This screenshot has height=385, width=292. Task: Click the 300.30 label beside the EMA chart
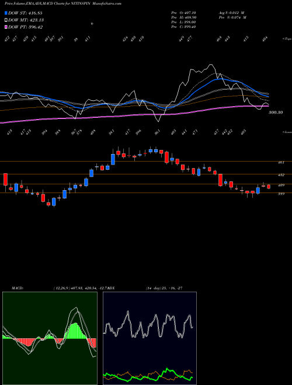(276, 113)
